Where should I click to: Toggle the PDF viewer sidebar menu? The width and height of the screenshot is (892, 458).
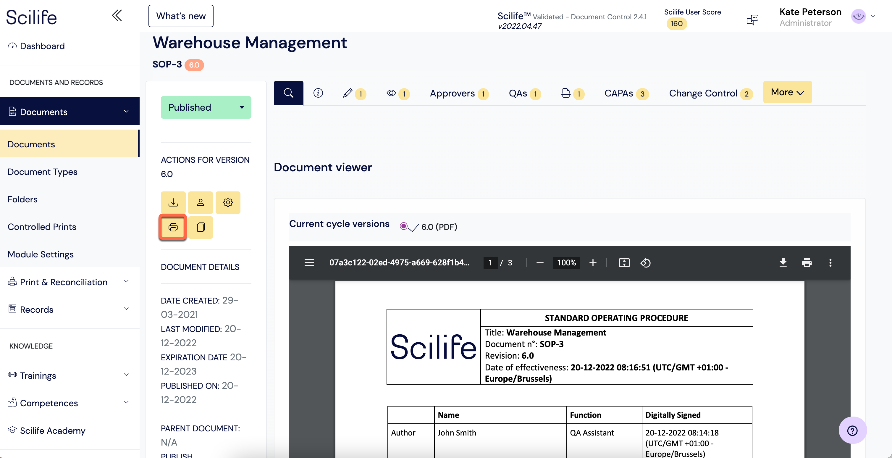309,263
